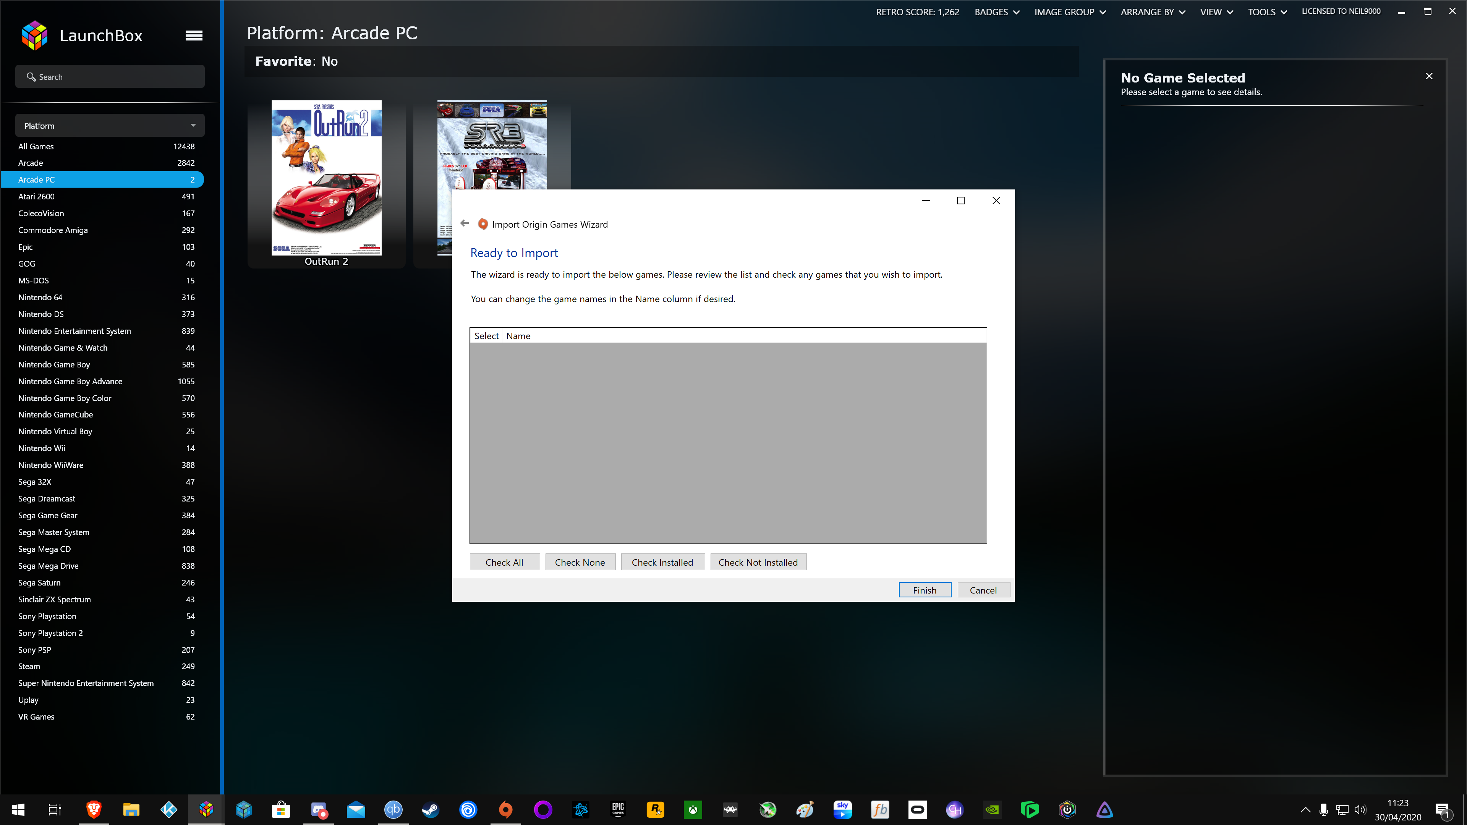Open the hamburger menu in sidebar
The image size is (1467, 825).
point(194,35)
